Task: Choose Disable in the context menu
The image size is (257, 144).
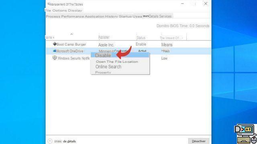Action: (x=120, y=56)
